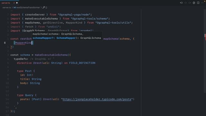Click the Go Back navigation icon
This screenshot has height=116, width=206.
[181, 3]
